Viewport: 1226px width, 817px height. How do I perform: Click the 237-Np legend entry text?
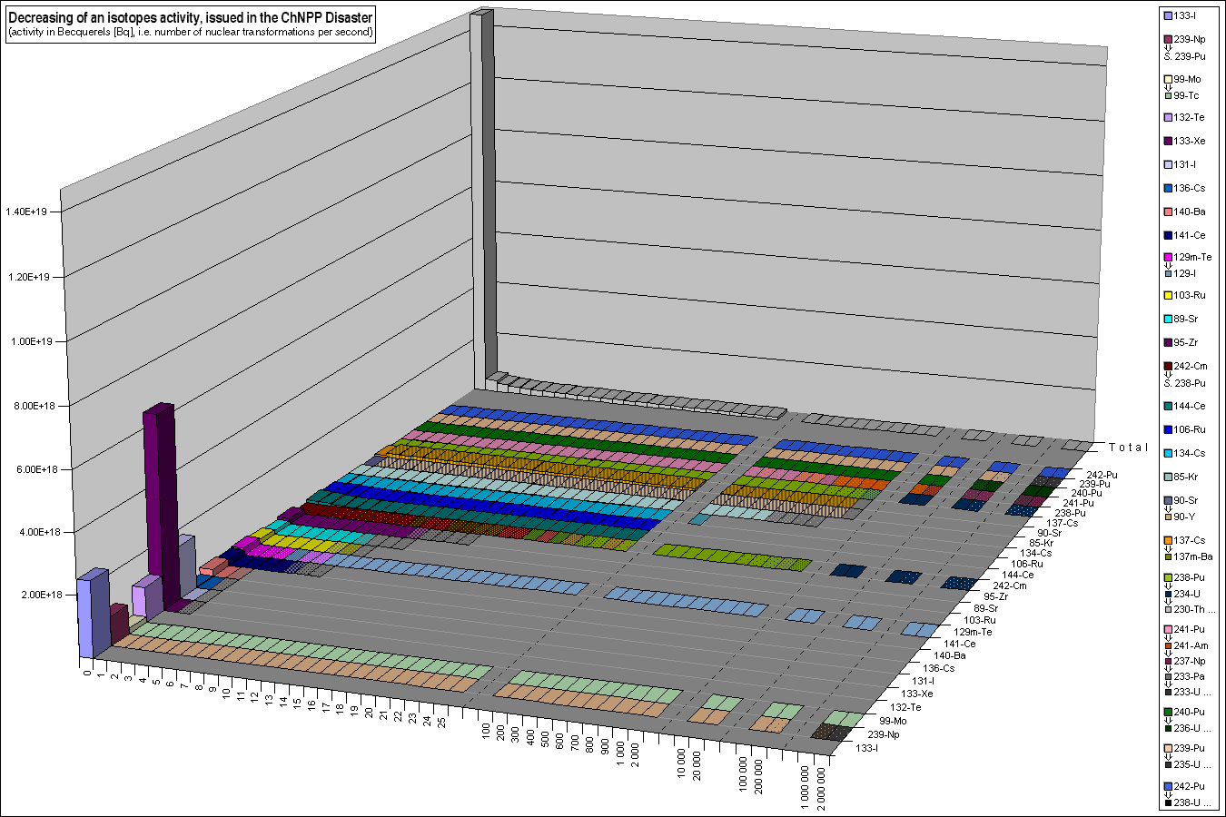pos(1190,662)
